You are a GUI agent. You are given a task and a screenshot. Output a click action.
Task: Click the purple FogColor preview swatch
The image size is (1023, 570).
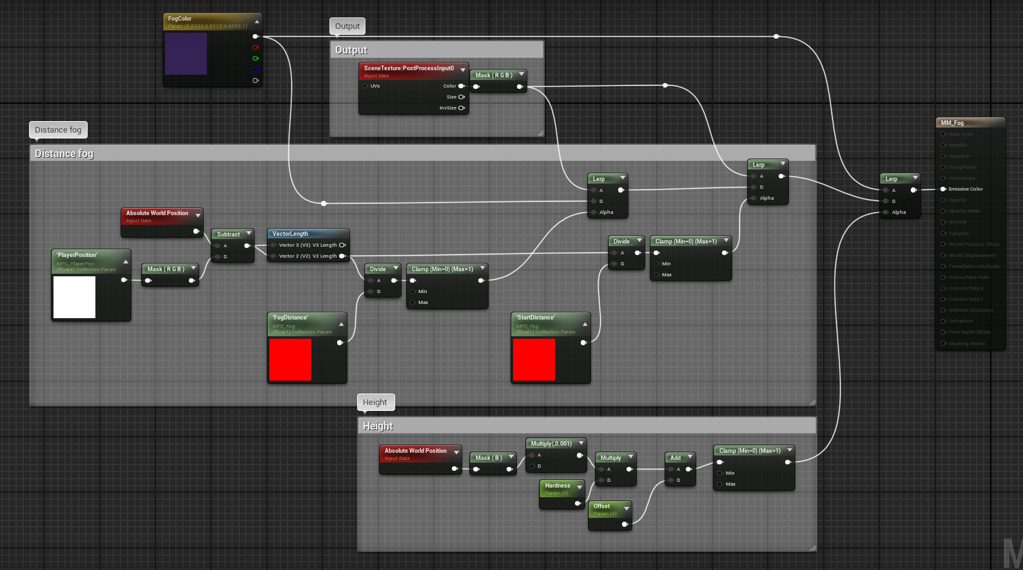point(186,54)
